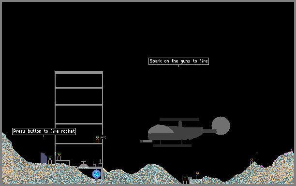
Task: Click the soldier inside the ground bunker
Action: coord(185,180)
